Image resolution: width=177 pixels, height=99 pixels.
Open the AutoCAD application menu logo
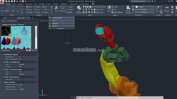2,2
